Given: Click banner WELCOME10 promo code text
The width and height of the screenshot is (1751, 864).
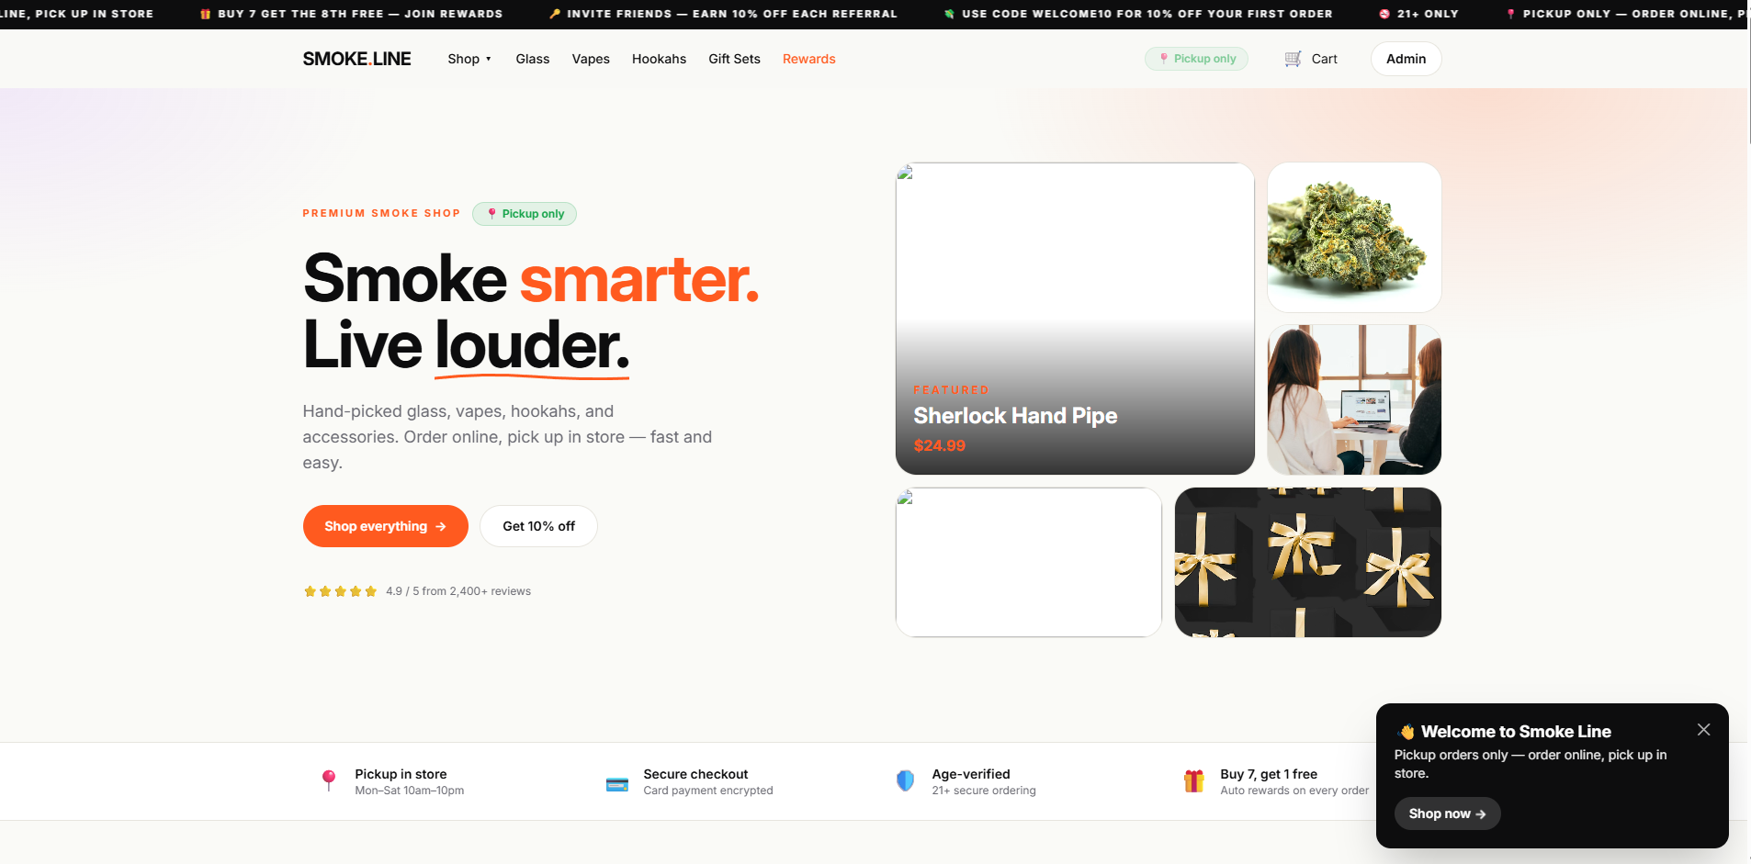Looking at the screenshot, I should (1147, 14).
